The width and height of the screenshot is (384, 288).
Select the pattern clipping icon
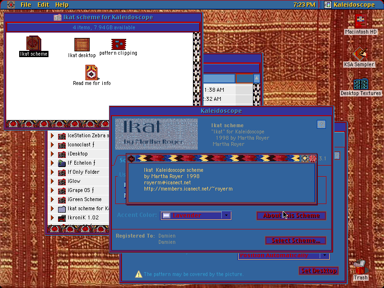pos(119,44)
